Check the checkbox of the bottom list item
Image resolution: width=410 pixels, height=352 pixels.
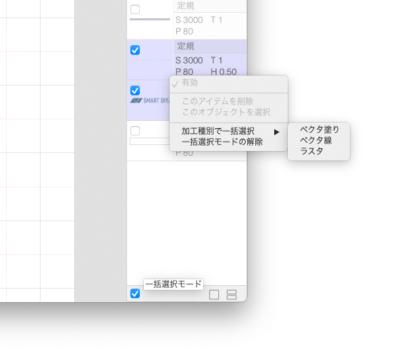point(135,131)
